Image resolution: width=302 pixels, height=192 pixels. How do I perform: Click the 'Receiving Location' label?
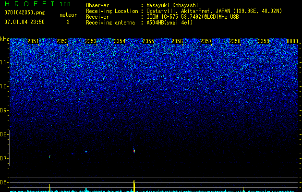(x=112, y=11)
